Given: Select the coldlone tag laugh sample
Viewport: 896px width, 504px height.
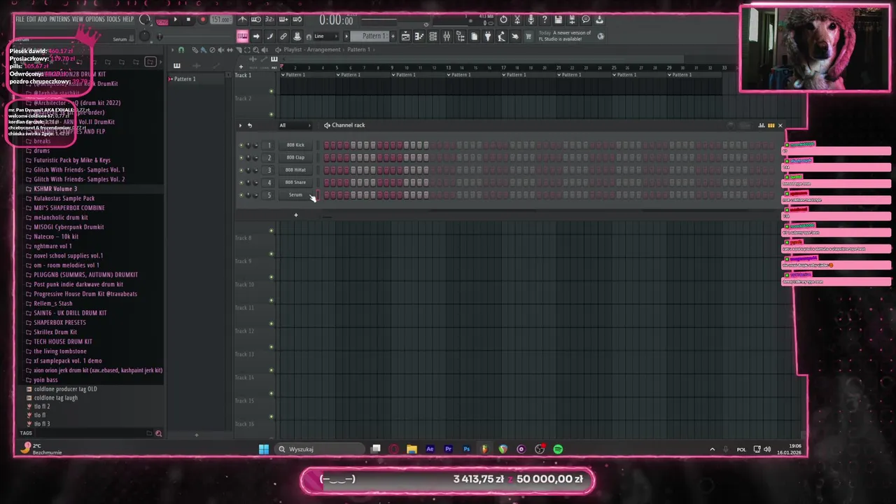Looking at the screenshot, I should (55, 398).
